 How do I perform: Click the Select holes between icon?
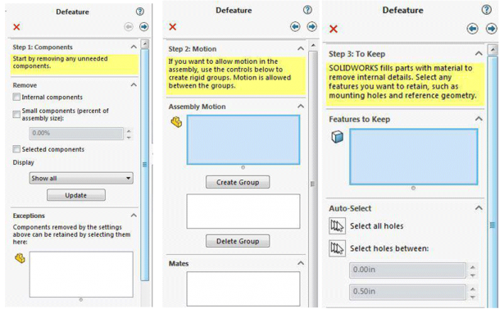tap(337, 248)
